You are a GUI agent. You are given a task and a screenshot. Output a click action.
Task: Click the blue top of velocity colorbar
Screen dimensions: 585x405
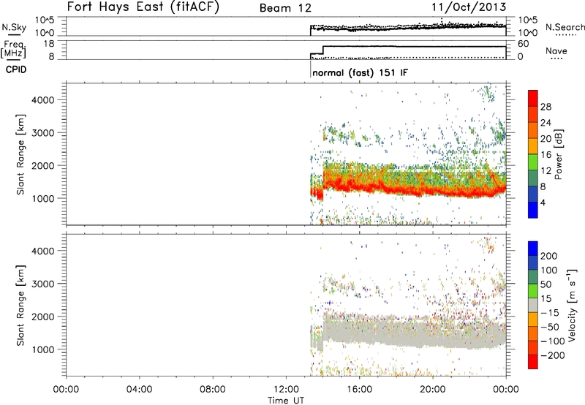point(533,249)
